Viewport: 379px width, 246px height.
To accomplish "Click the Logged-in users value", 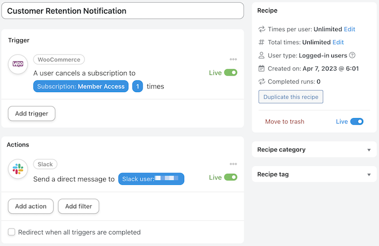I will tap(323, 55).
